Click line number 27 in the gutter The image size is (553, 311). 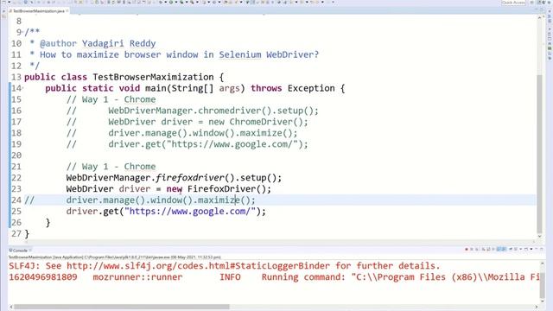pyautogui.click(x=16, y=234)
